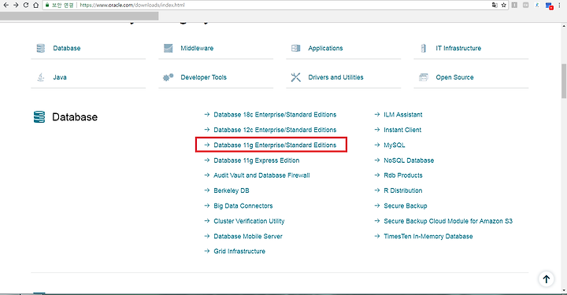567x295 pixels.
Task: Click the Developer Tools gears icon
Action: pyautogui.click(x=169, y=77)
